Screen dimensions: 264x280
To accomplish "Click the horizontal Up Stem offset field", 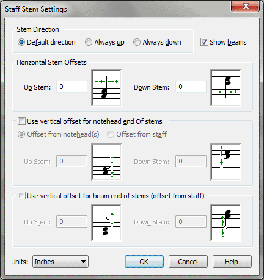I will point(71,87).
